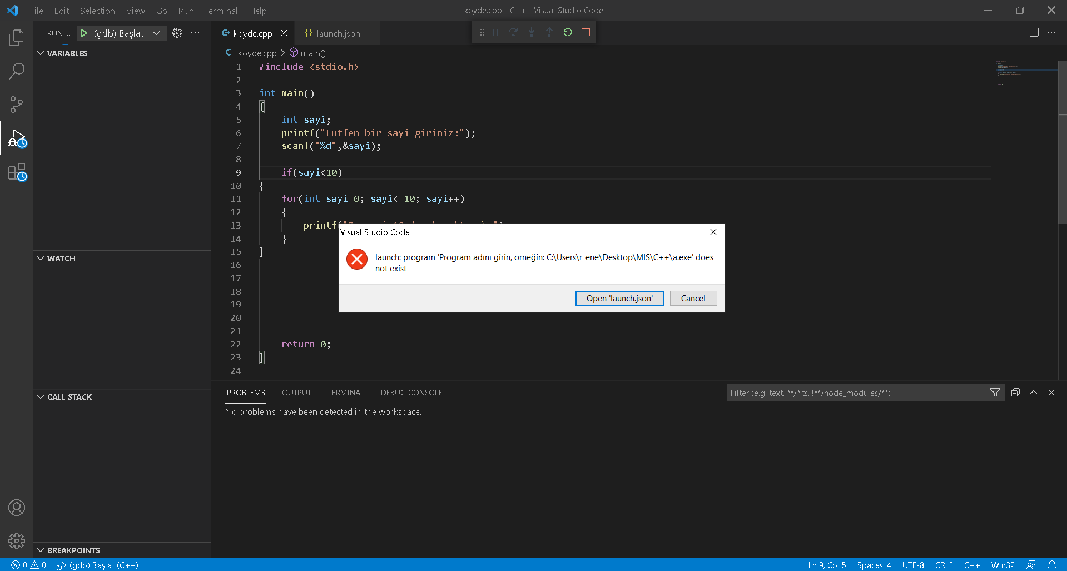Start debugging with the green play icon
This screenshot has width=1067, height=571.
(x=84, y=33)
